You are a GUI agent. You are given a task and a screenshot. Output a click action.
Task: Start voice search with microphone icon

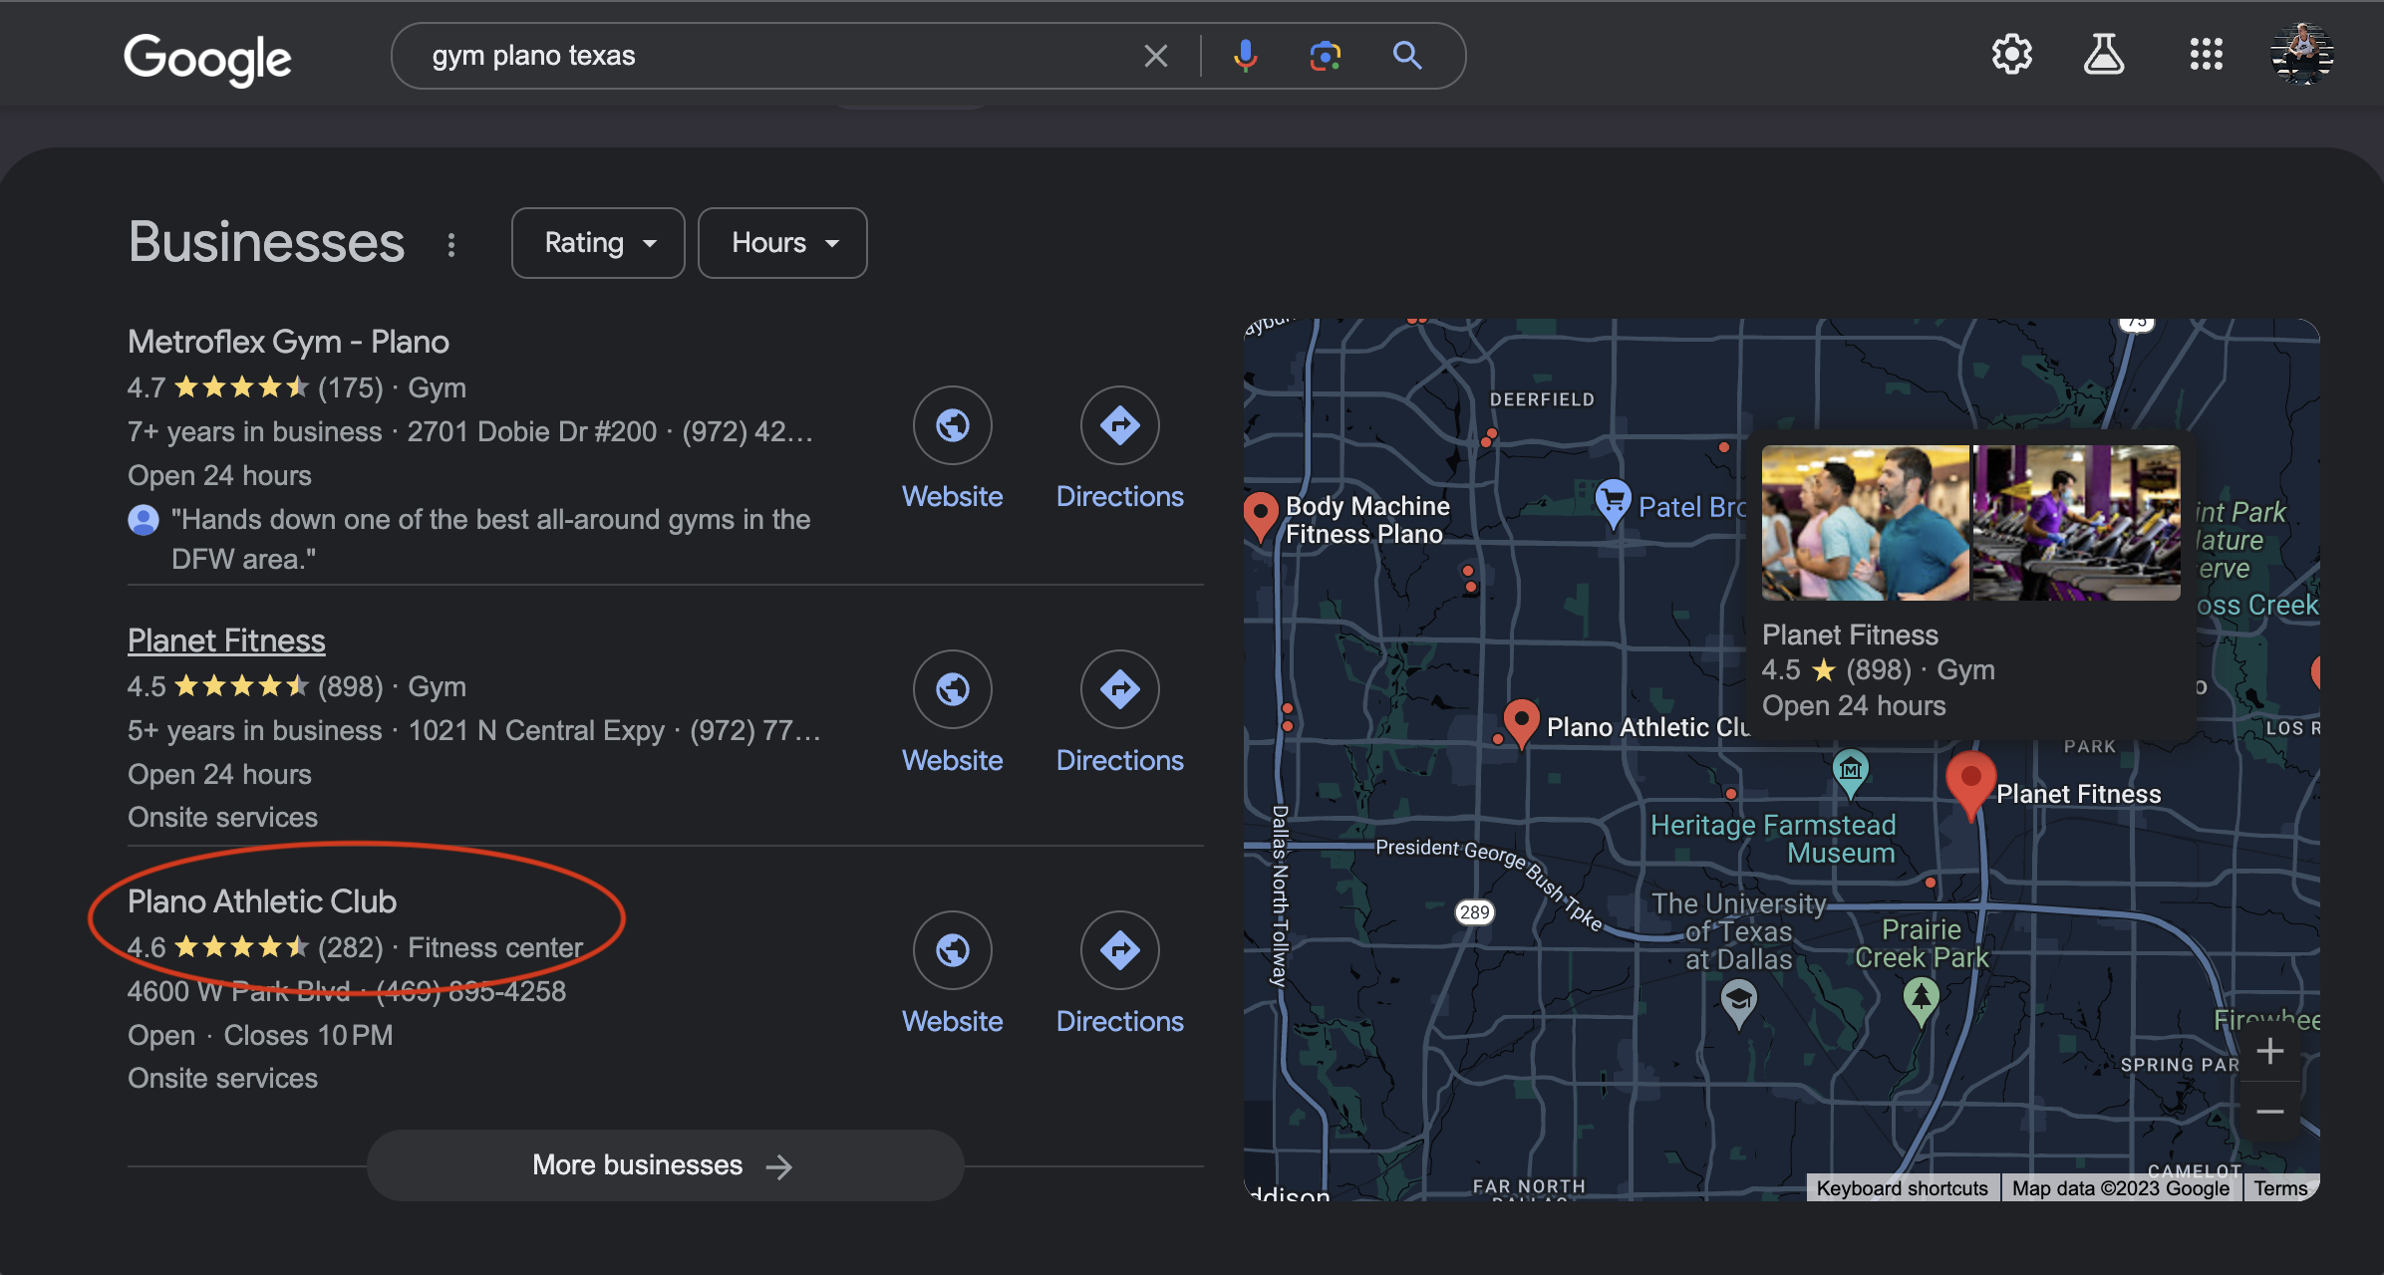click(x=1245, y=56)
